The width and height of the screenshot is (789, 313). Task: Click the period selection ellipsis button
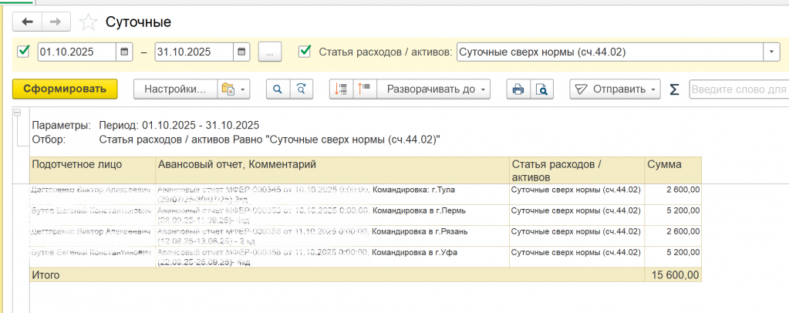(x=270, y=52)
